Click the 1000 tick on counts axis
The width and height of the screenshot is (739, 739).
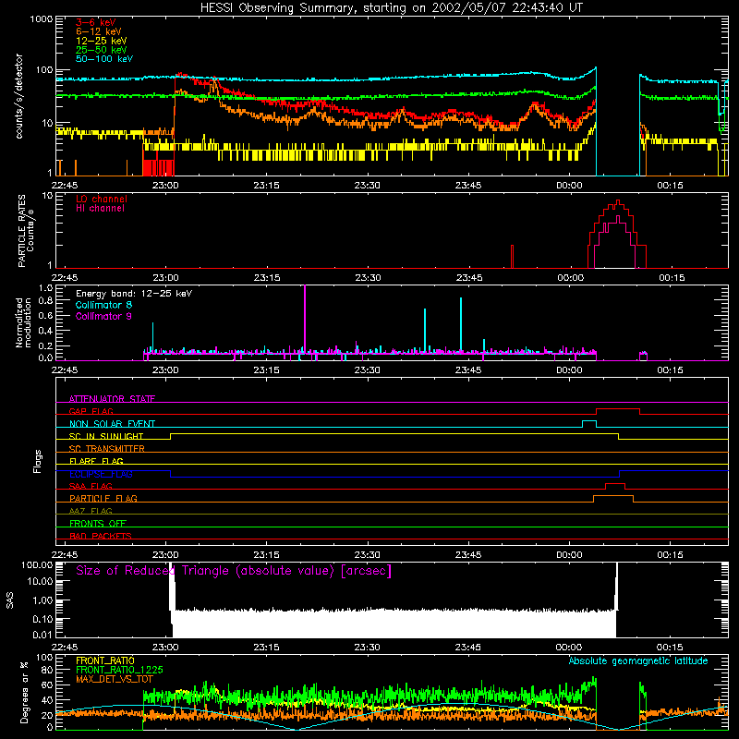(42, 19)
